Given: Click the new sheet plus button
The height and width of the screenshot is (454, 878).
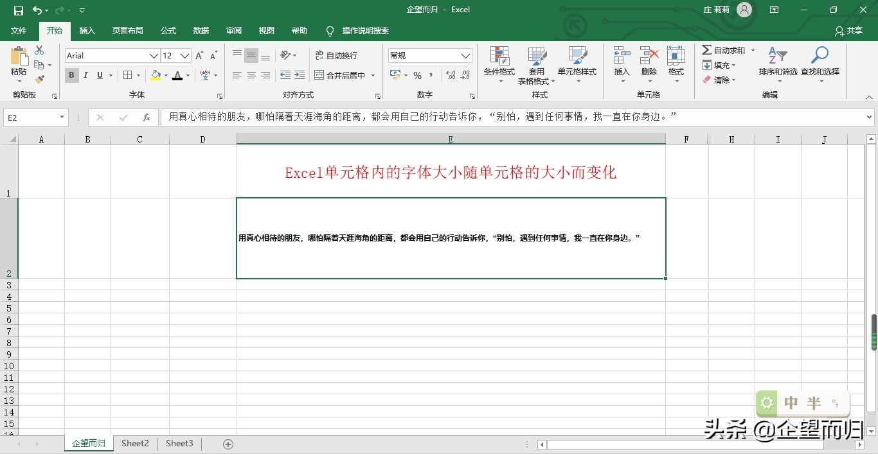Looking at the screenshot, I should pos(228,443).
